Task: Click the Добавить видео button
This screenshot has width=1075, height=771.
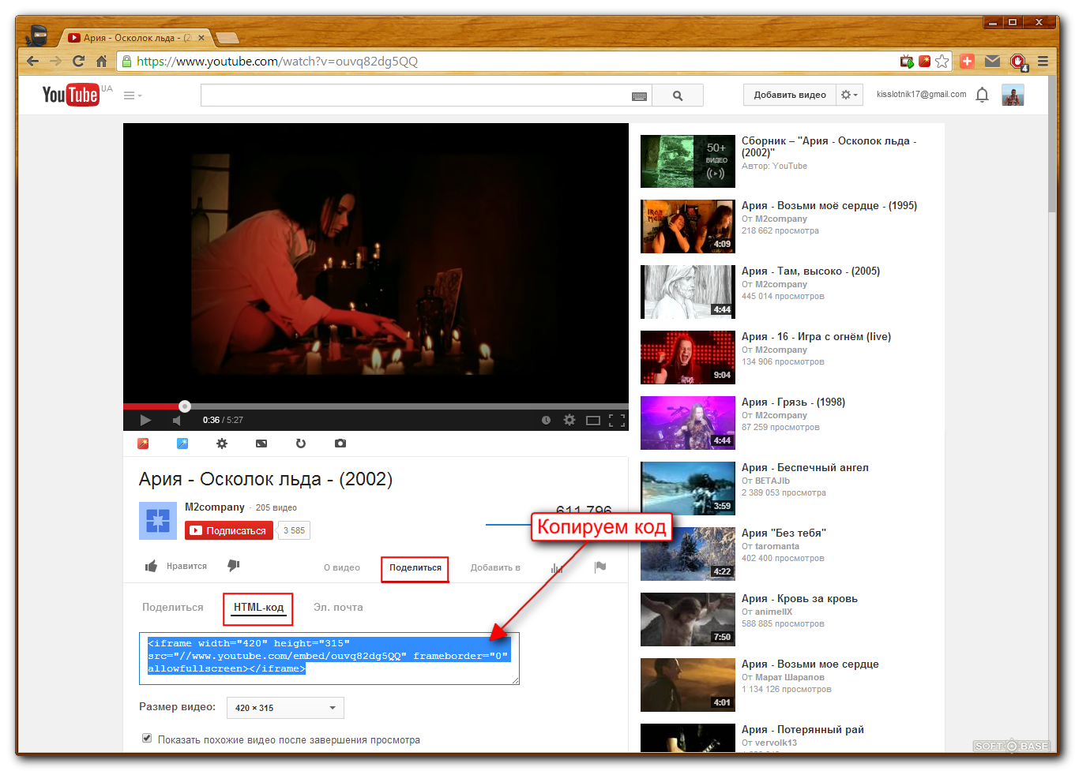Action: click(790, 95)
